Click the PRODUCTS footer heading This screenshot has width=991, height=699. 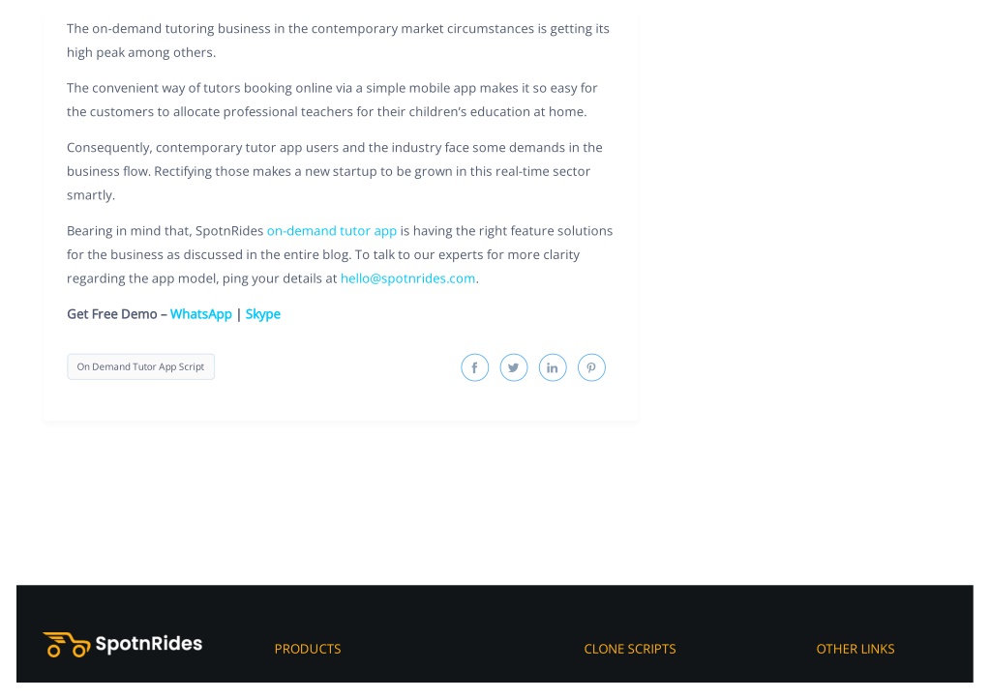coord(308,649)
